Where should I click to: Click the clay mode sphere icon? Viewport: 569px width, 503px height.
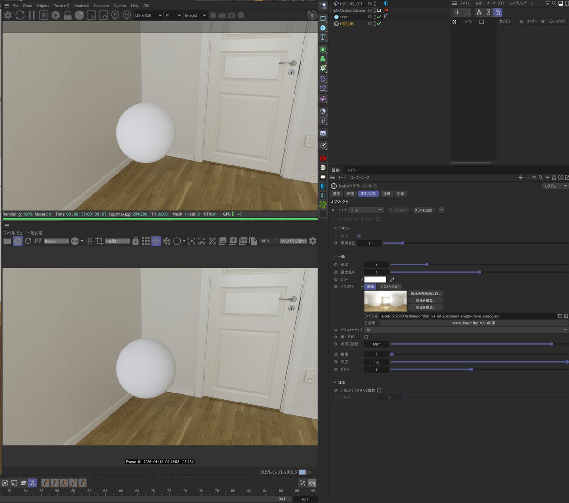click(79, 15)
